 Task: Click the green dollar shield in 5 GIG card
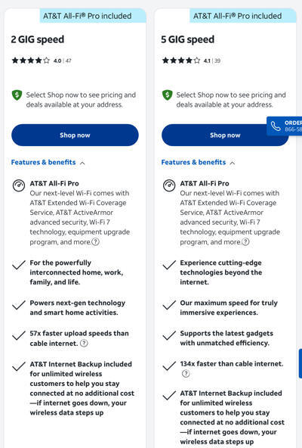[x=168, y=95]
